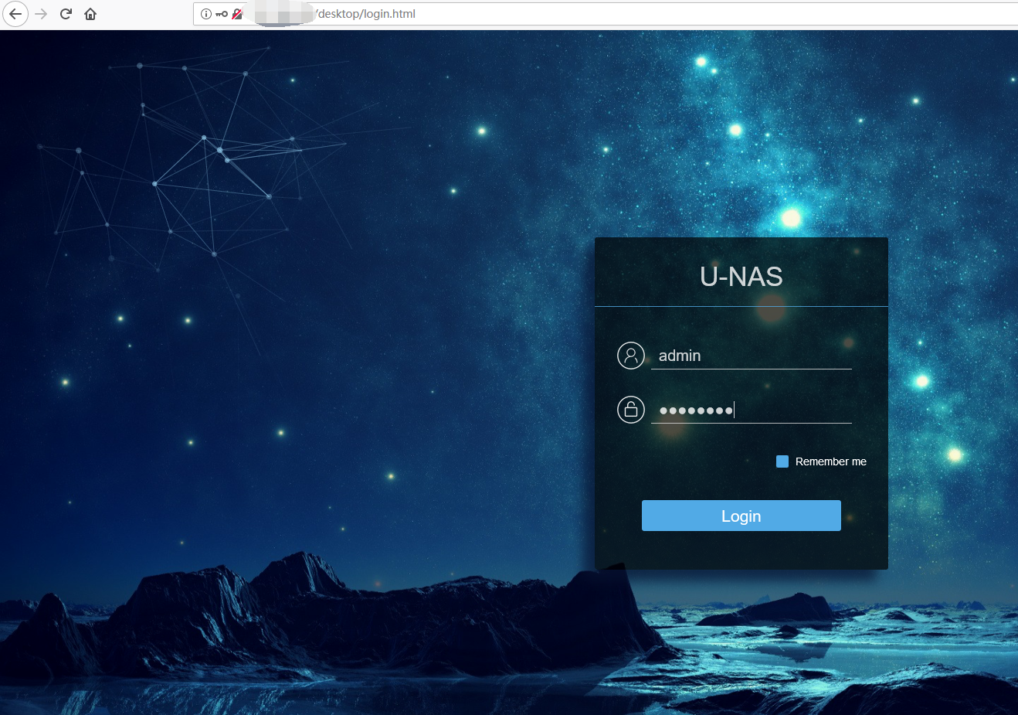Screen dimensions: 1018x715
Task: Go to the browser home page icon
Action: [90, 14]
